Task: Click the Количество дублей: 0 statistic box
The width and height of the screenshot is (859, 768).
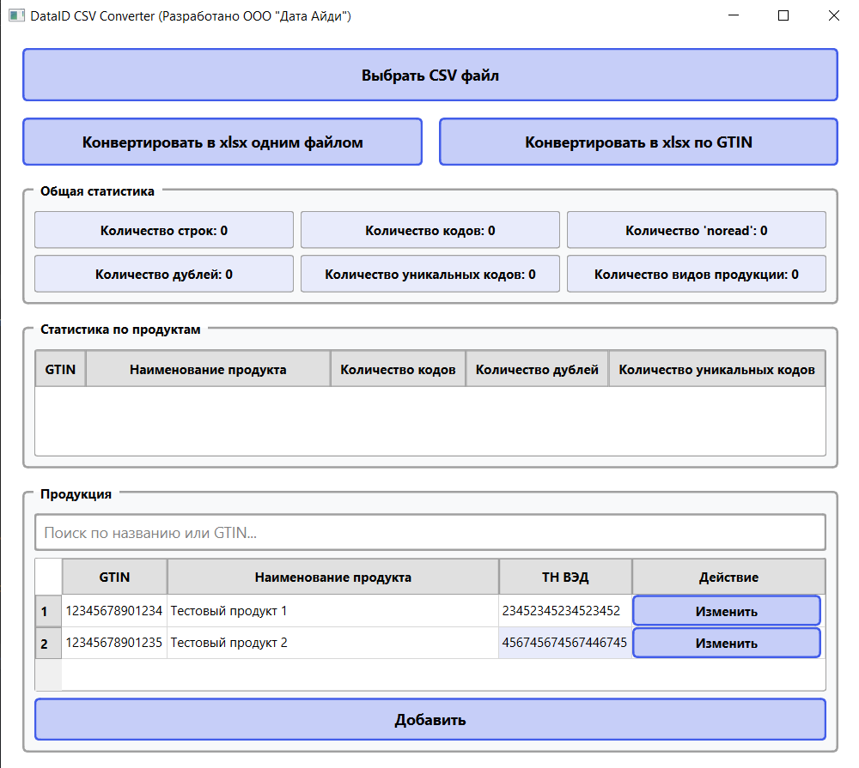Action: click(163, 273)
